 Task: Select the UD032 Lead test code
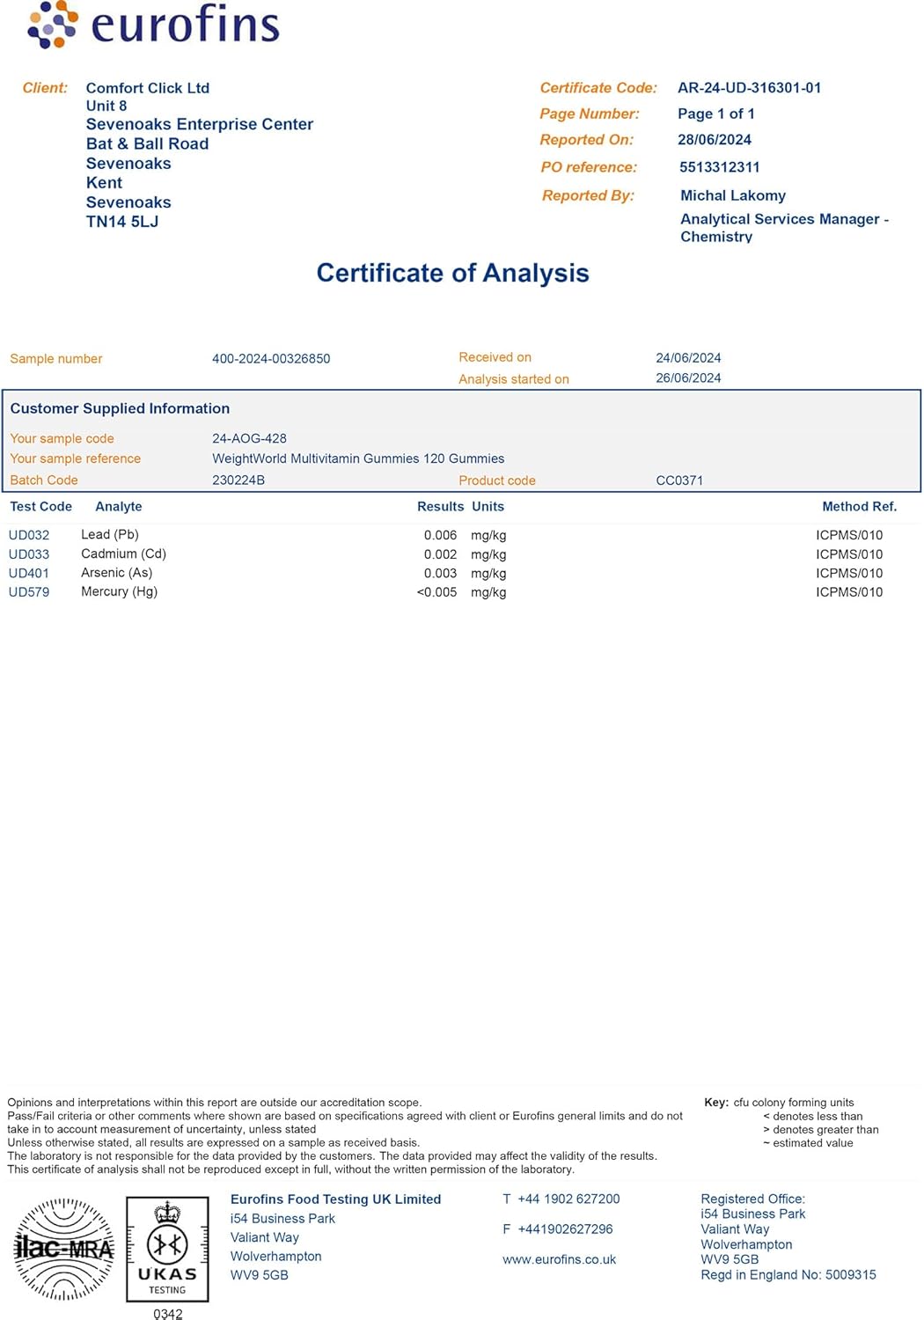pos(29,535)
